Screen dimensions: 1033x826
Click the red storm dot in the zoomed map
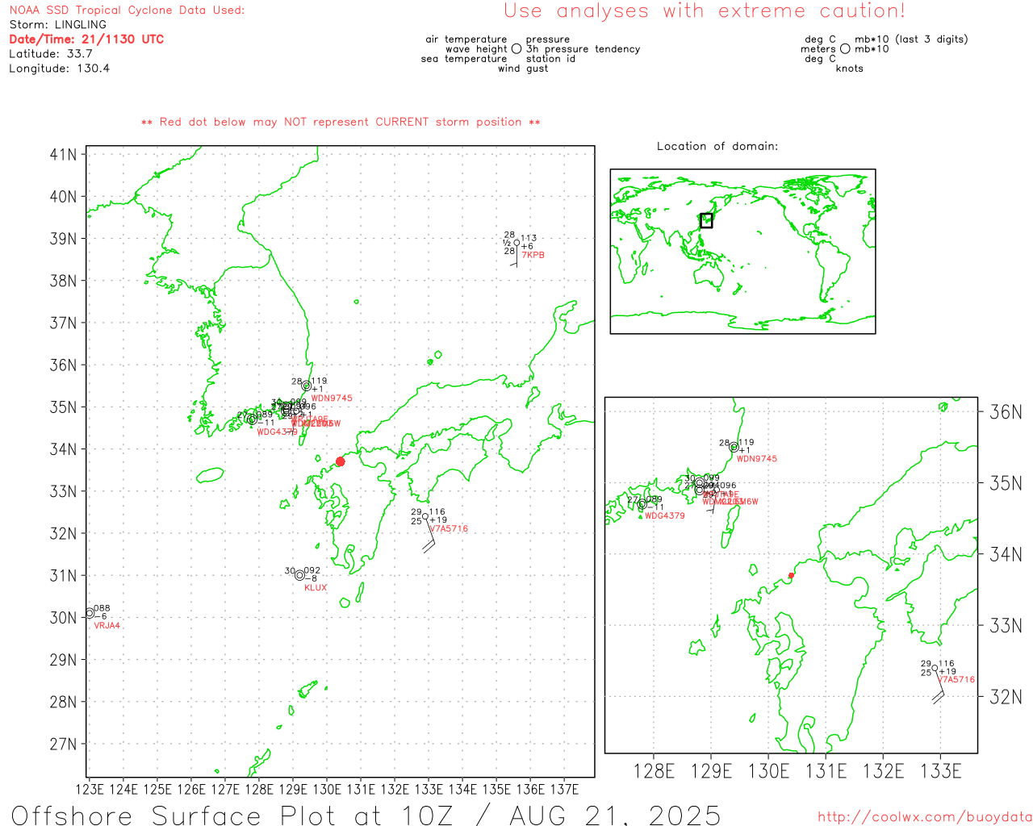(791, 575)
